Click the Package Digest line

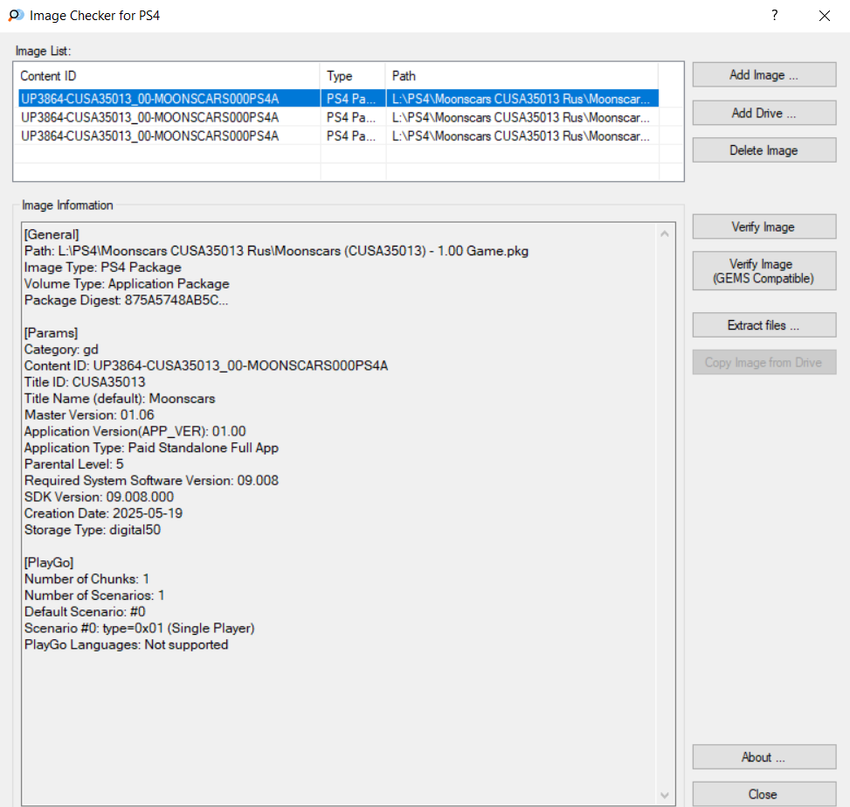127,300
